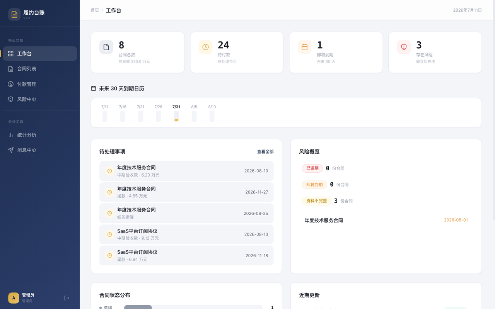Click 查看全部 link in 待处理事项
This screenshot has width=495, height=309.
[265, 152]
